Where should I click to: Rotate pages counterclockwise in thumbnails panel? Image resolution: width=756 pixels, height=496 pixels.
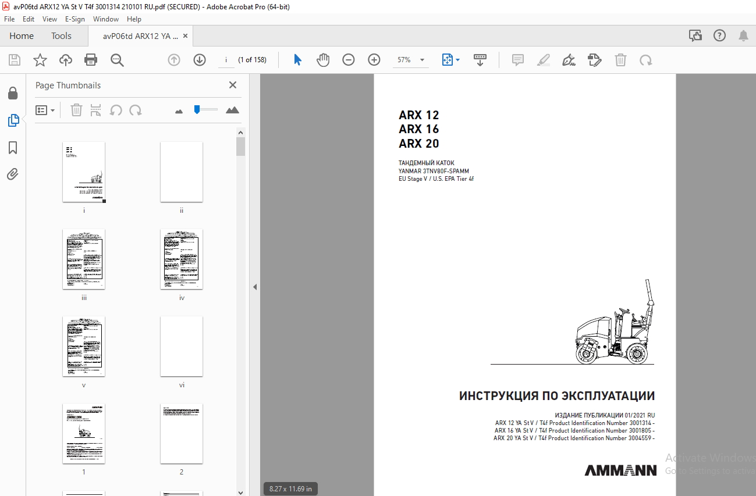click(116, 110)
